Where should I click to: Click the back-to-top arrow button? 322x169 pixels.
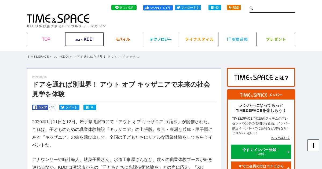(313, 145)
